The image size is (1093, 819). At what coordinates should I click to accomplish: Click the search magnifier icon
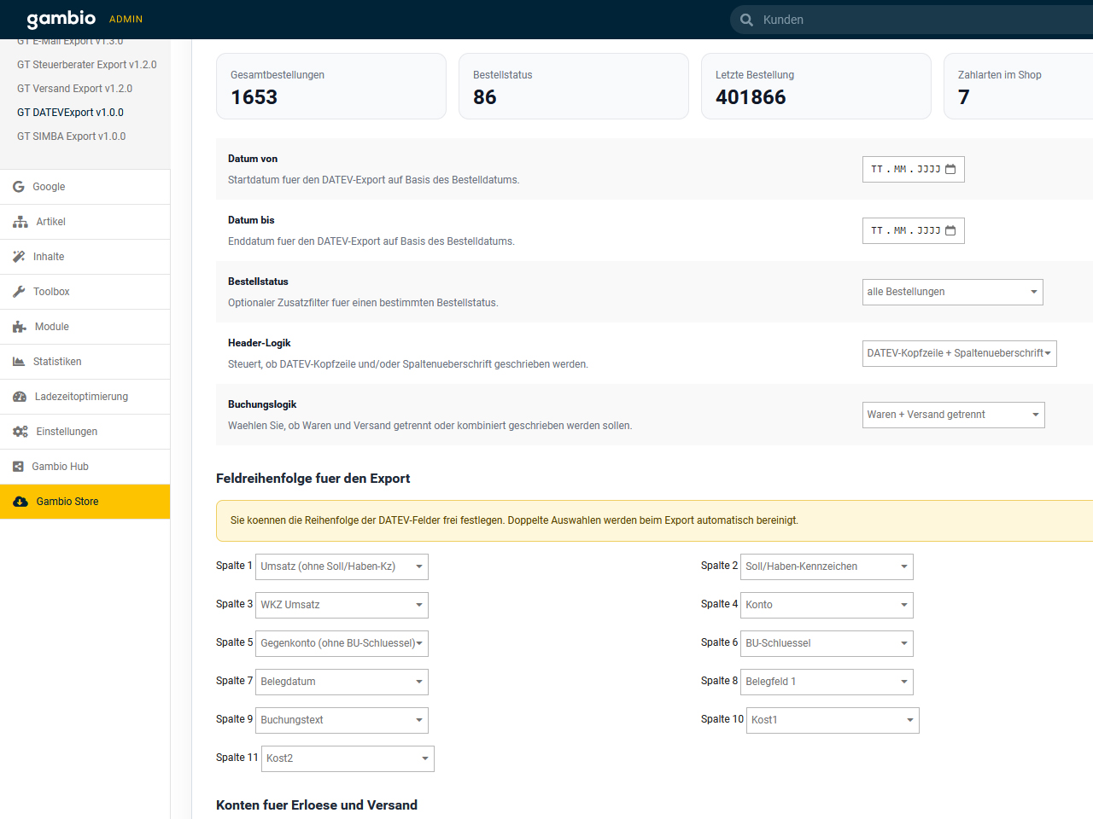(746, 20)
